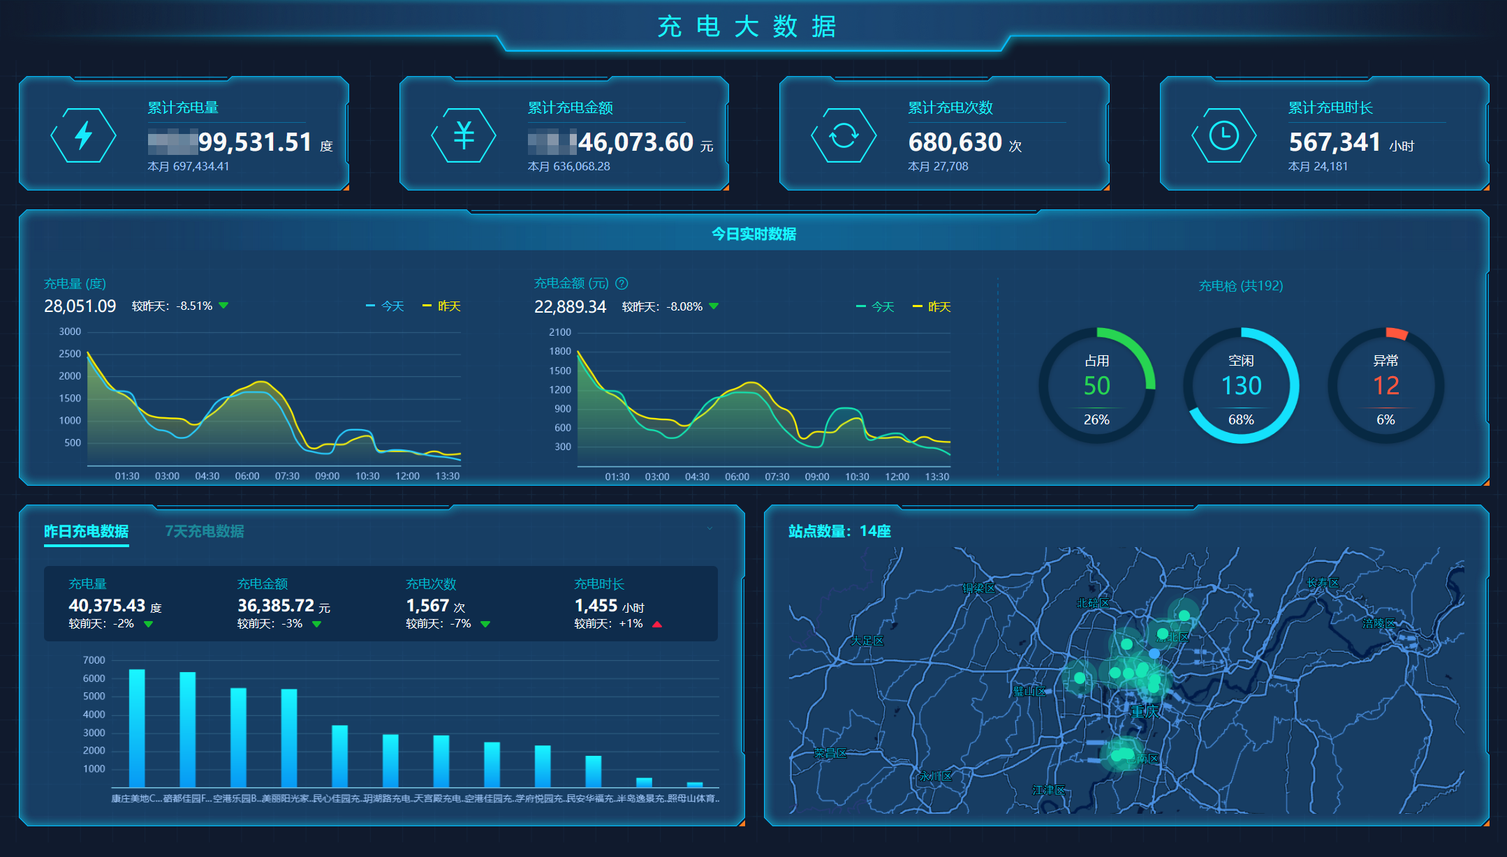This screenshot has width=1507, height=857.
Task: Click the 照母山体育.. axis label
Action: coord(693,798)
